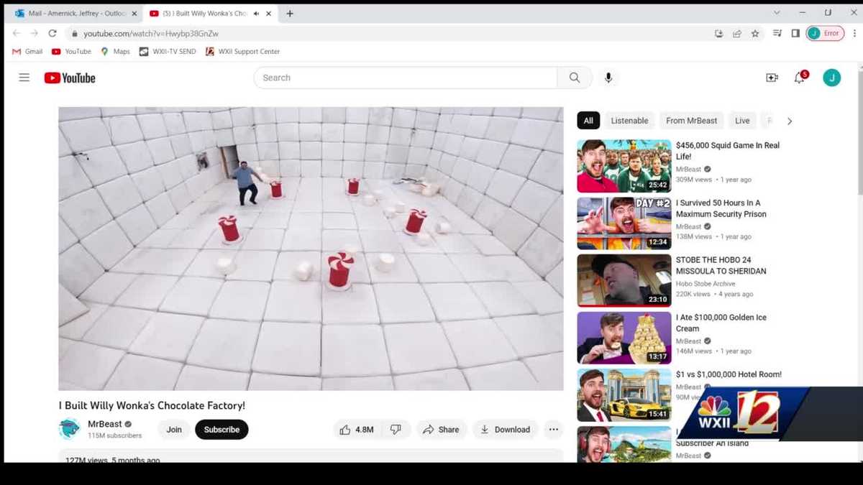Open the WXII-TV SEND bookmark

pos(168,51)
